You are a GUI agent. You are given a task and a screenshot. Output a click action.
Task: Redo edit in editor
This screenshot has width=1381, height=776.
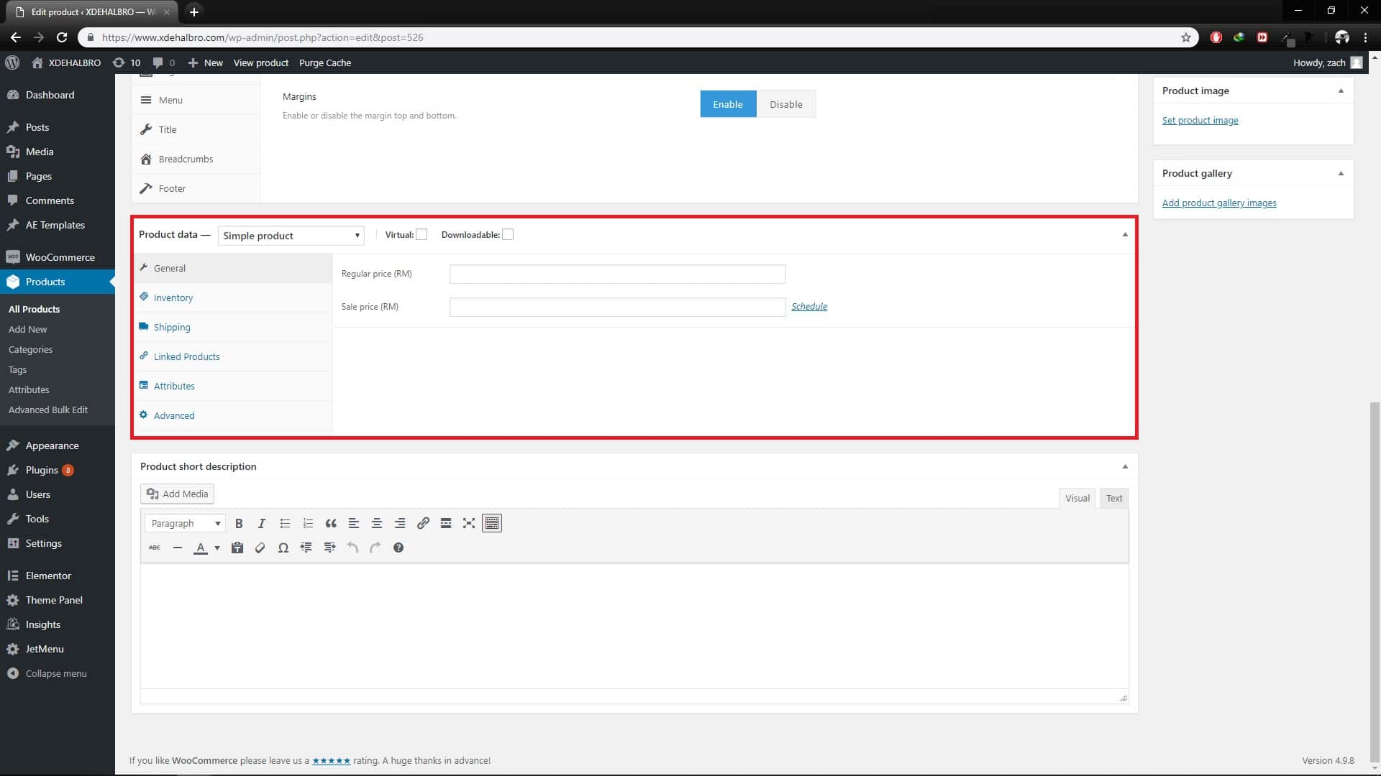(375, 548)
